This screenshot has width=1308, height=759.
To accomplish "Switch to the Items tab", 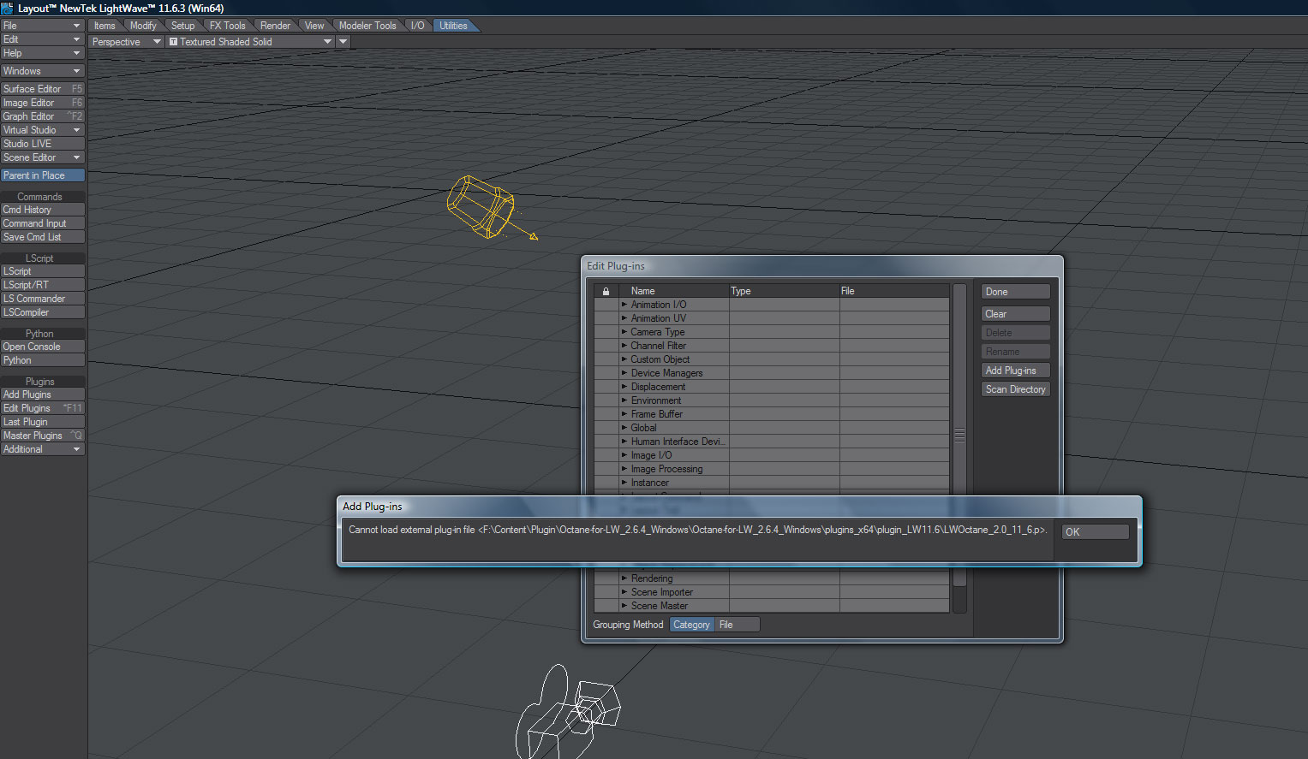I will [105, 26].
